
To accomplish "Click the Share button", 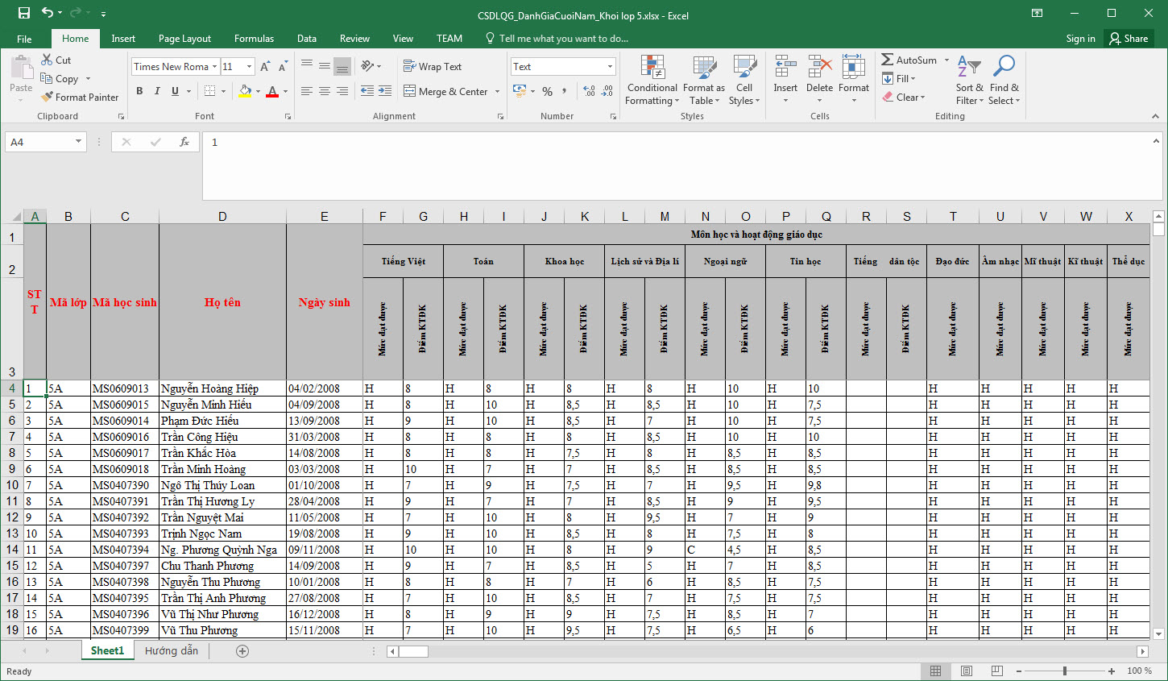I will 1128,39.
